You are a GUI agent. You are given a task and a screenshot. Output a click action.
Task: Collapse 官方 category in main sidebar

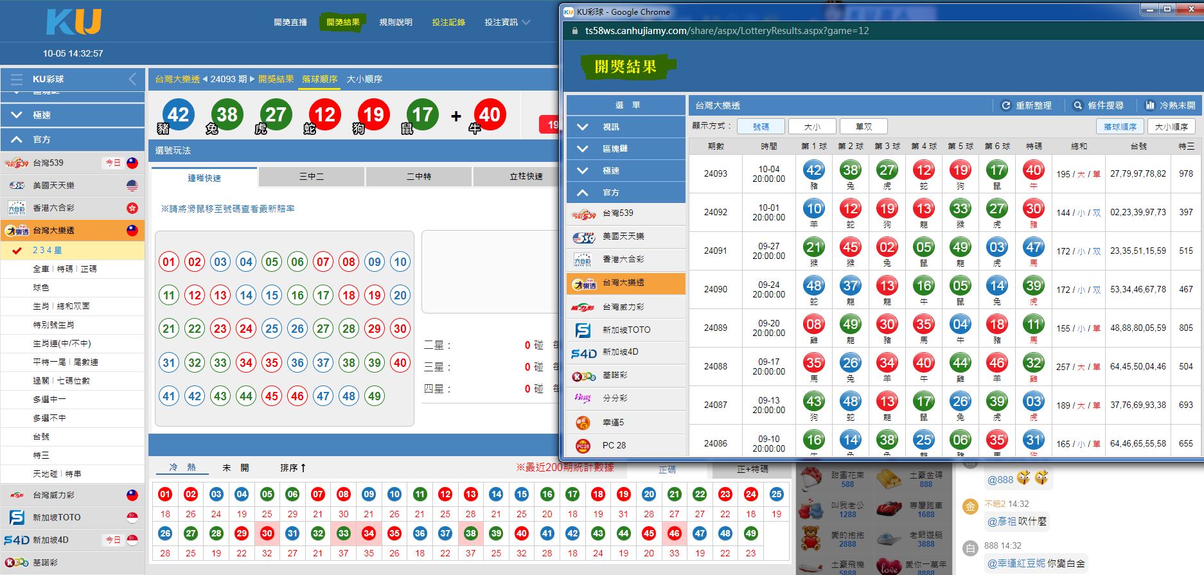[73, 139]
